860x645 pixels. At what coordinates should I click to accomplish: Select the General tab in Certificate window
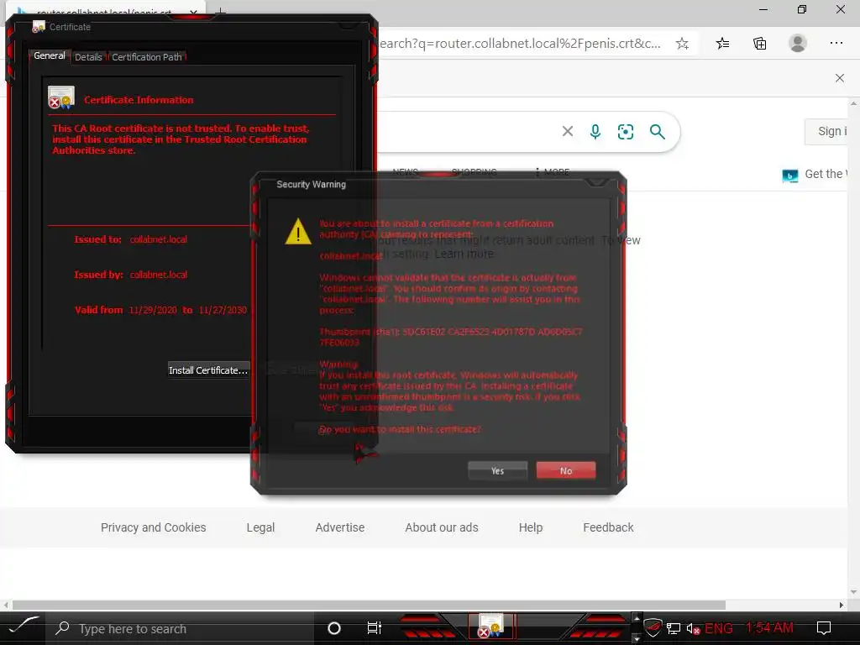(50, 56)
